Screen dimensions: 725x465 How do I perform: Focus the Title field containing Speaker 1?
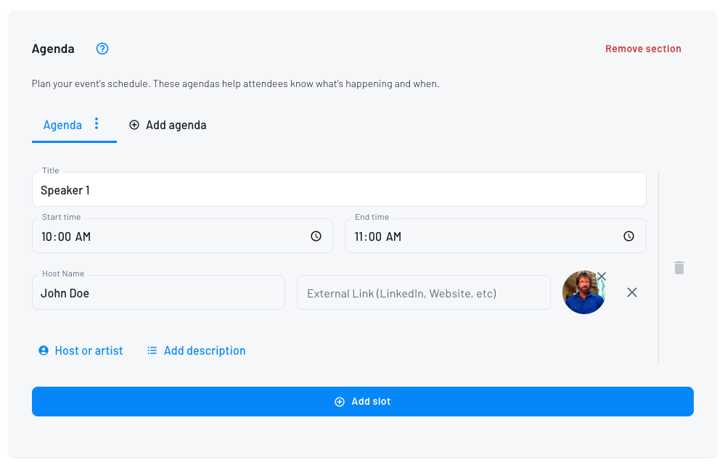(339, 190)
